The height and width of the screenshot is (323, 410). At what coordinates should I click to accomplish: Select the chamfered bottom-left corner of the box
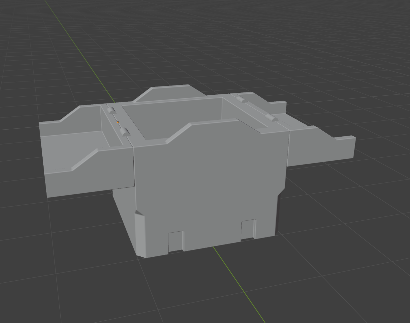[140, 233]
